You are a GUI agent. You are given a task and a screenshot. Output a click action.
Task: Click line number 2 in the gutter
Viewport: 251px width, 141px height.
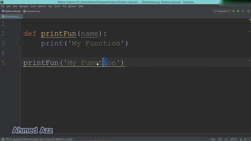tap(3, 33)
